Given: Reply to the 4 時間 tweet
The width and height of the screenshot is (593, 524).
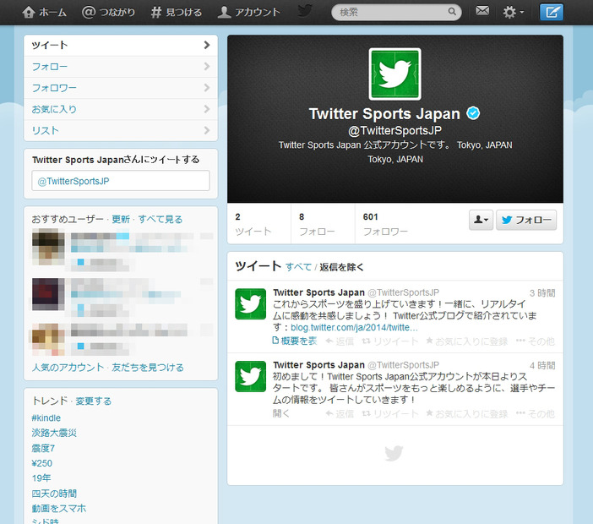Looking at the screenshot, I should pyautogui.click(x=340, y=414).
